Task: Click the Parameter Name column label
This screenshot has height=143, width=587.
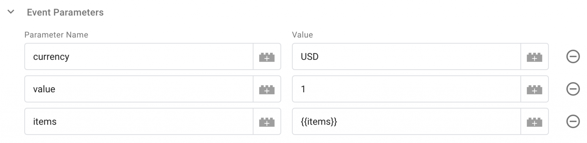Action: (56, 35)
